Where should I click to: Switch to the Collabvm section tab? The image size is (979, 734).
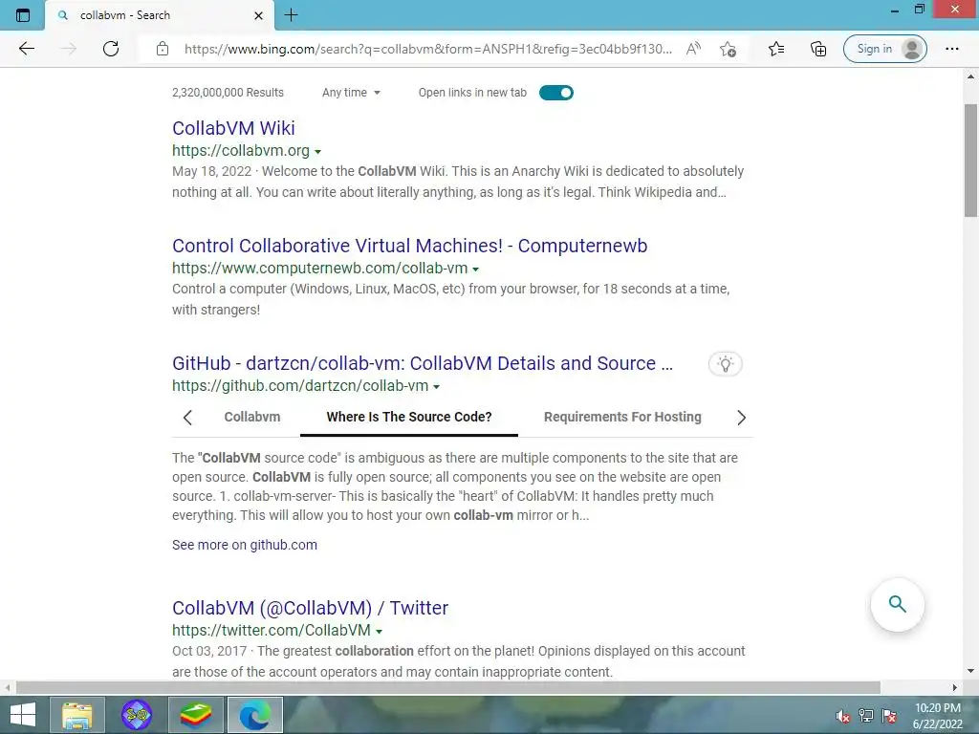click(252, 417)
